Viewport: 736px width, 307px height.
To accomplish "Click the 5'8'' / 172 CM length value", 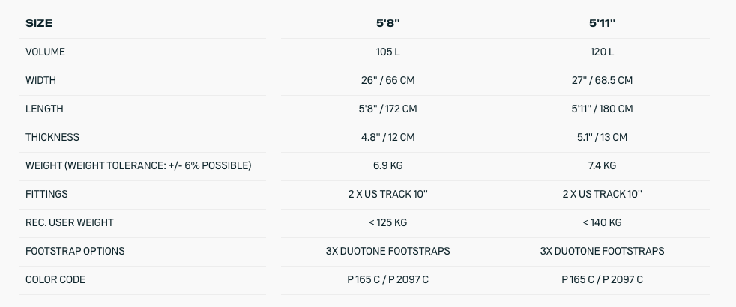I will click(x=388, y=109).
